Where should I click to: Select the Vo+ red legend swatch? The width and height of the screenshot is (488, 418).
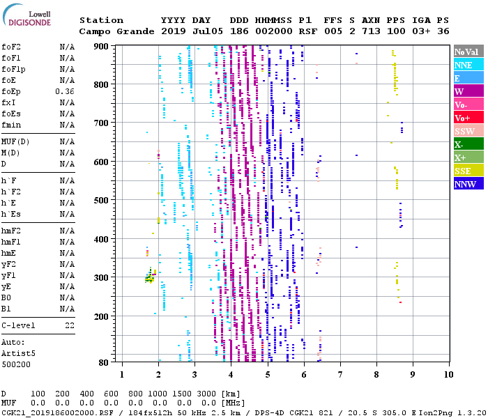(x=468, y=118)
